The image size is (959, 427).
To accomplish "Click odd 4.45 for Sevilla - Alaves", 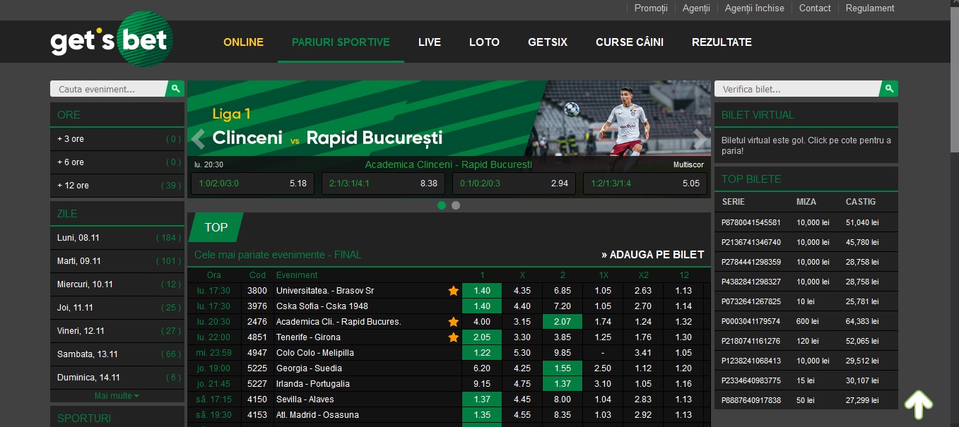I will point(522,399).
